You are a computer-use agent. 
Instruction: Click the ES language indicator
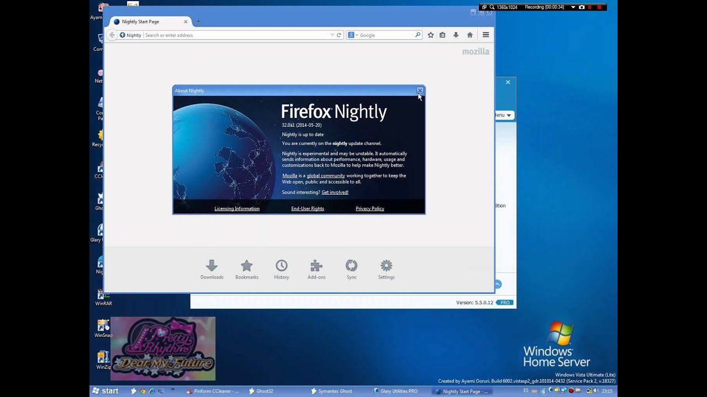click(x=526, y=390)
